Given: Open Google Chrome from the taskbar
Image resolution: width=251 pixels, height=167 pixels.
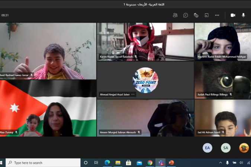Looking at the screenshot, I should click(x=150, y=163).
